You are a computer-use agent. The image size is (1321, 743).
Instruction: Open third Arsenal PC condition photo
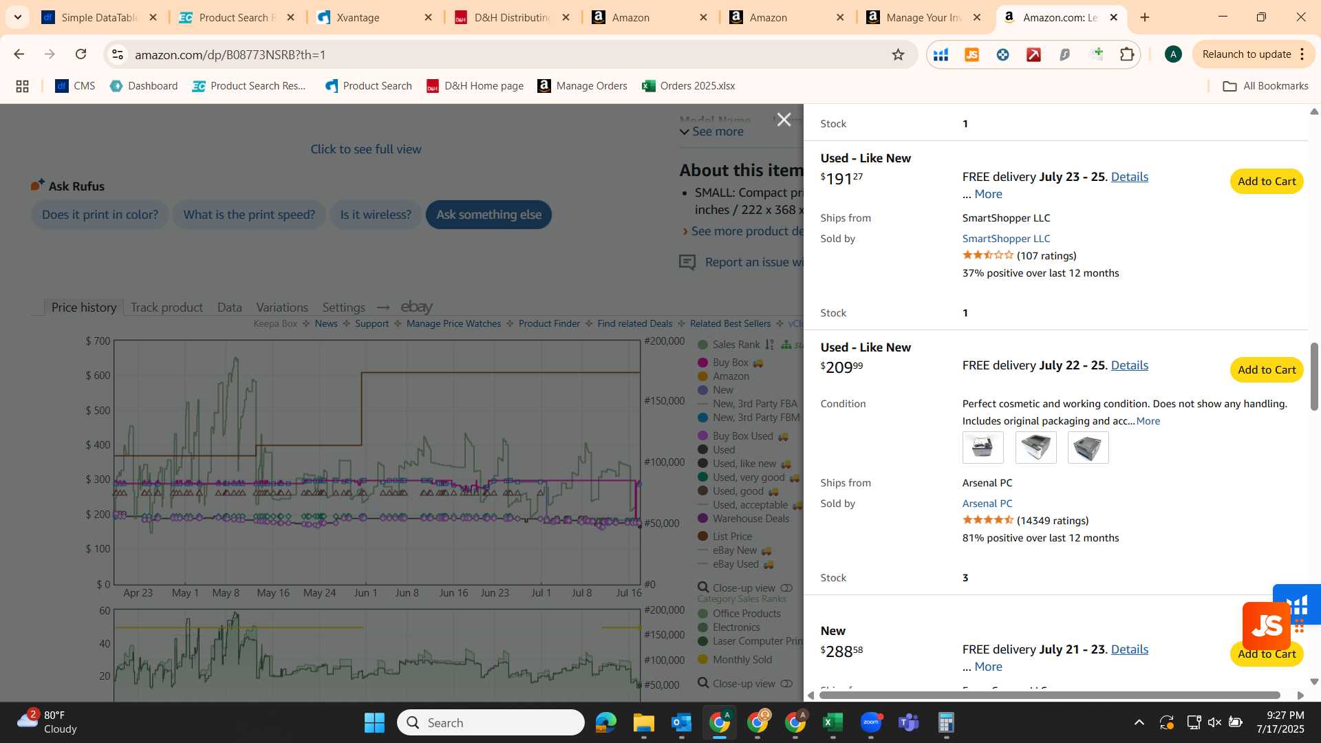click(1088, 448)
